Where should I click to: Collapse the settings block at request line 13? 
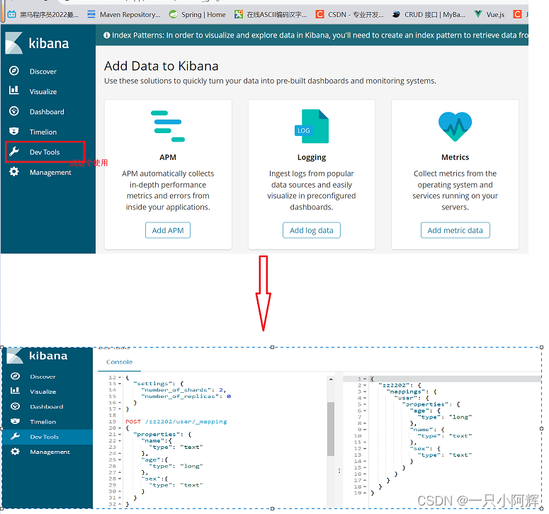120,384
